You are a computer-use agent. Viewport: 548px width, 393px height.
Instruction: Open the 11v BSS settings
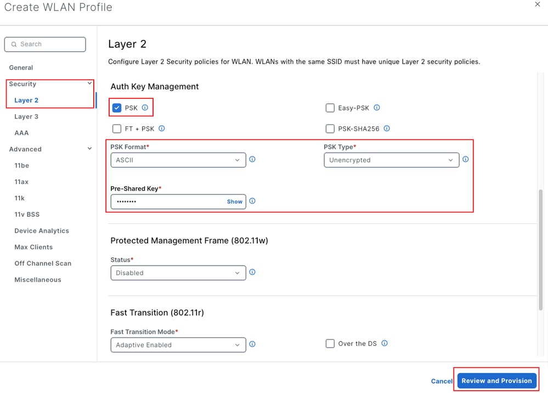coord(27,214)
